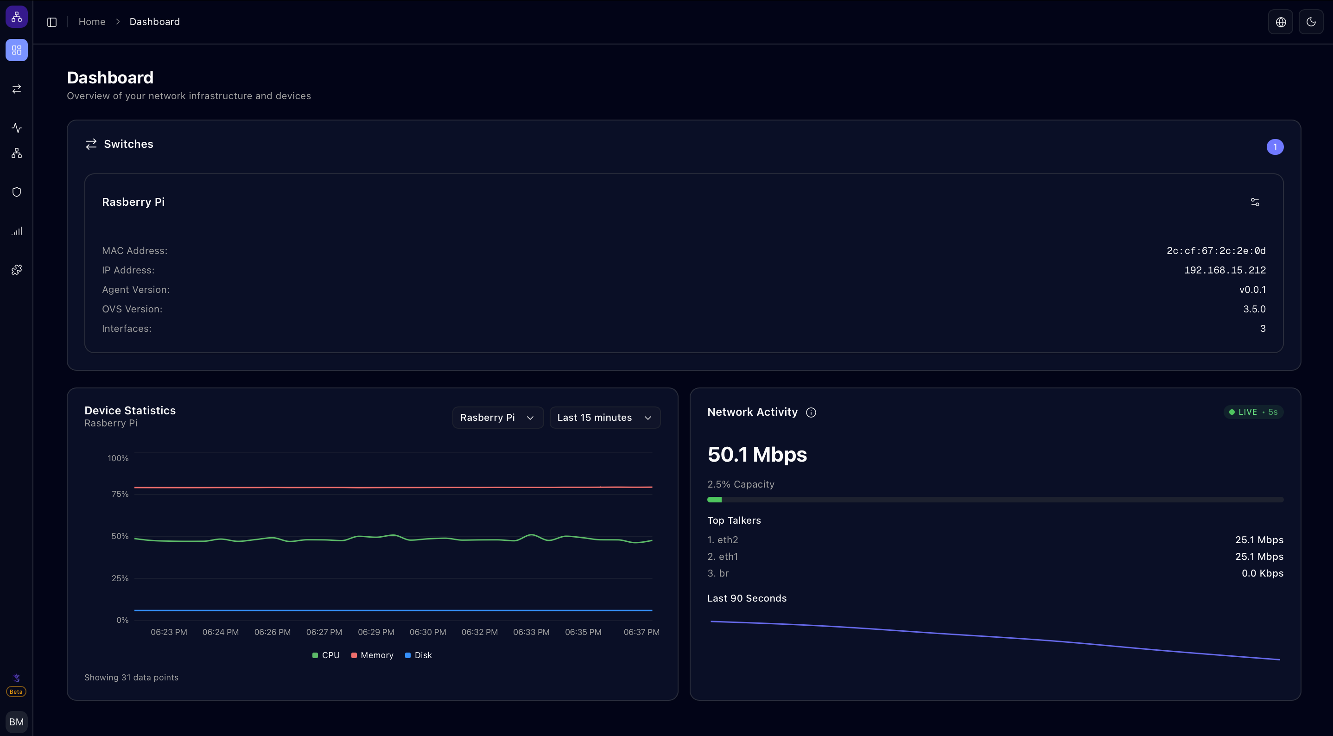Screen dimensions: 1333x736
Task: Select Dashboard in the breadcrumb trail
Action: tap(154, 22)
